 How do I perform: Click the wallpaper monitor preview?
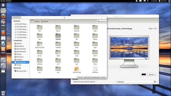point(129,47)
